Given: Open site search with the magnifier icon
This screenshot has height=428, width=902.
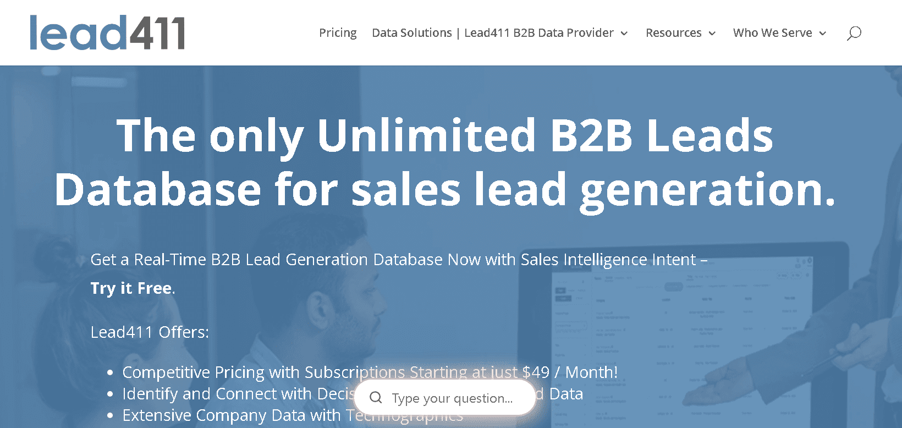Looking at the screenshot, I should click(854, 32).
